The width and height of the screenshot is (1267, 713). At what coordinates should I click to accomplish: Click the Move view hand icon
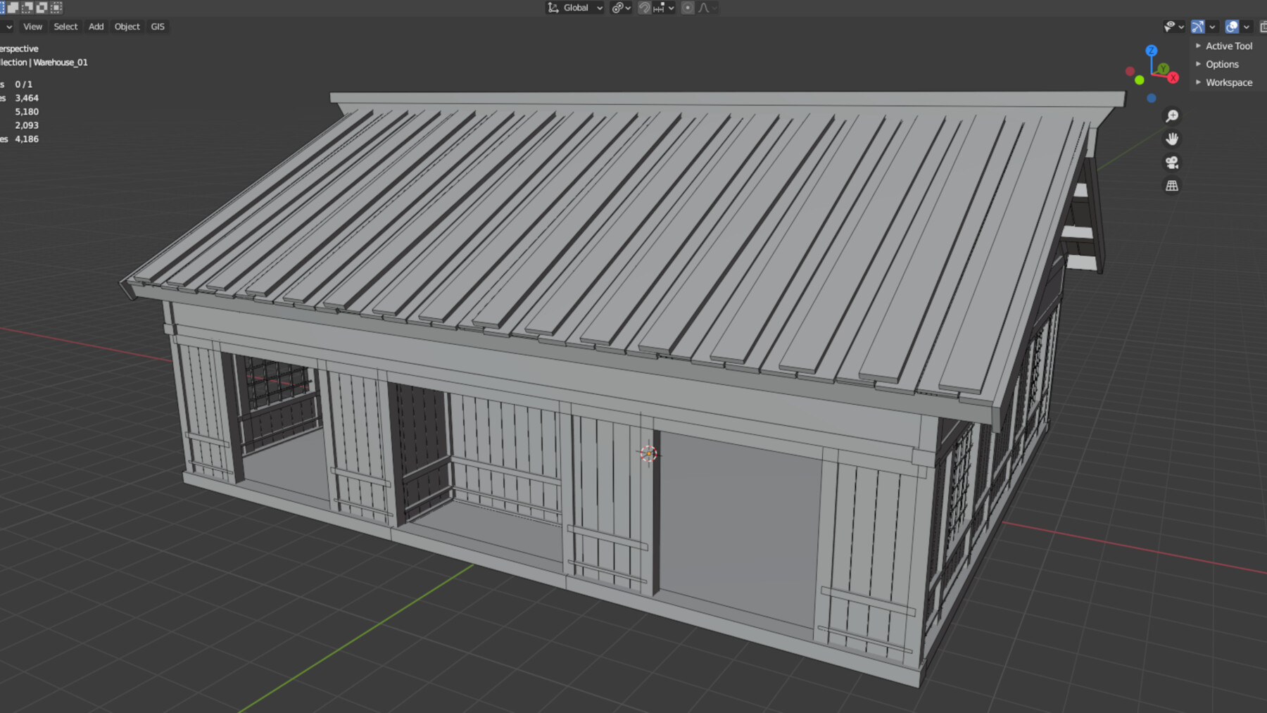1172,137
